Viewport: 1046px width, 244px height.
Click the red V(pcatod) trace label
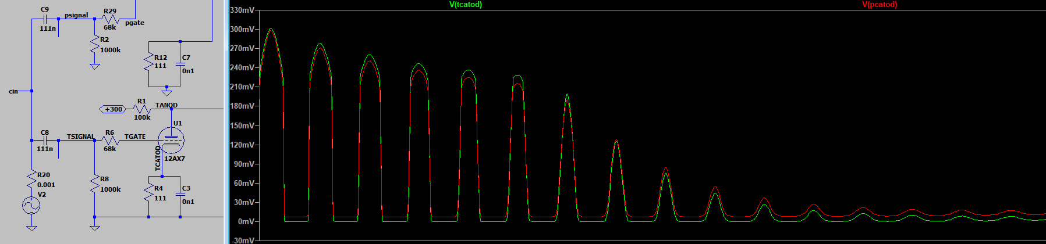[x=879, y=5]
